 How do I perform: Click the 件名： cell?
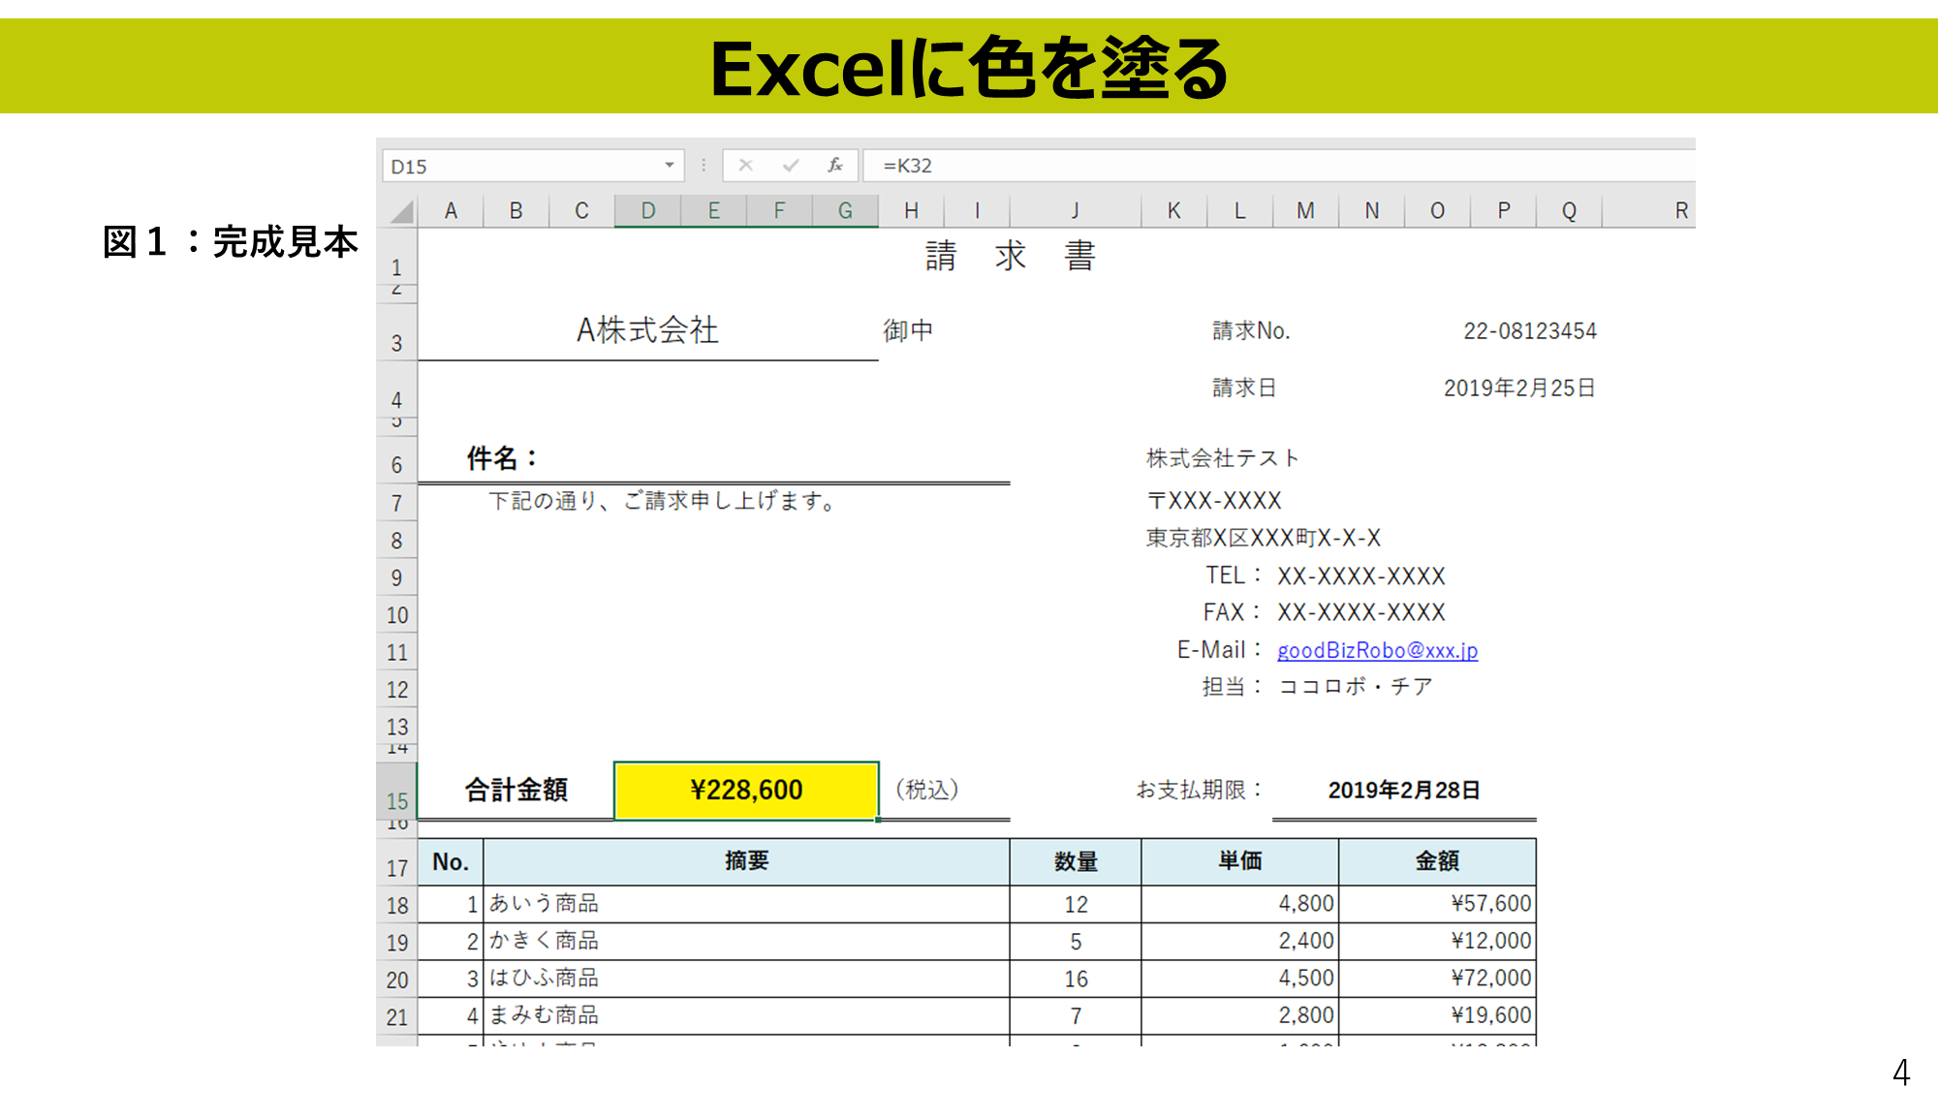pos(502,457)
